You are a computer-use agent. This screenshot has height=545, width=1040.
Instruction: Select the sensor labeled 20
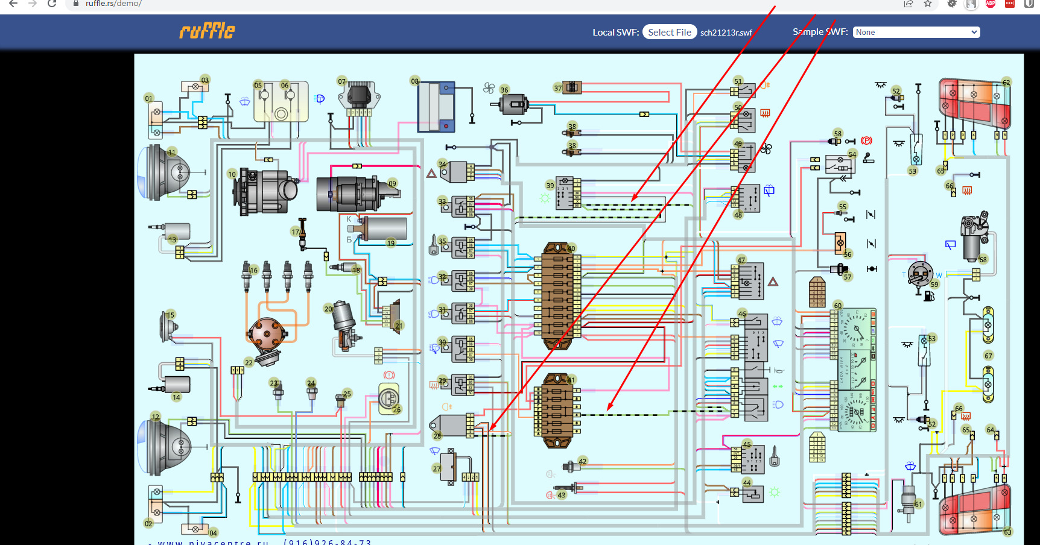[344, 326]
